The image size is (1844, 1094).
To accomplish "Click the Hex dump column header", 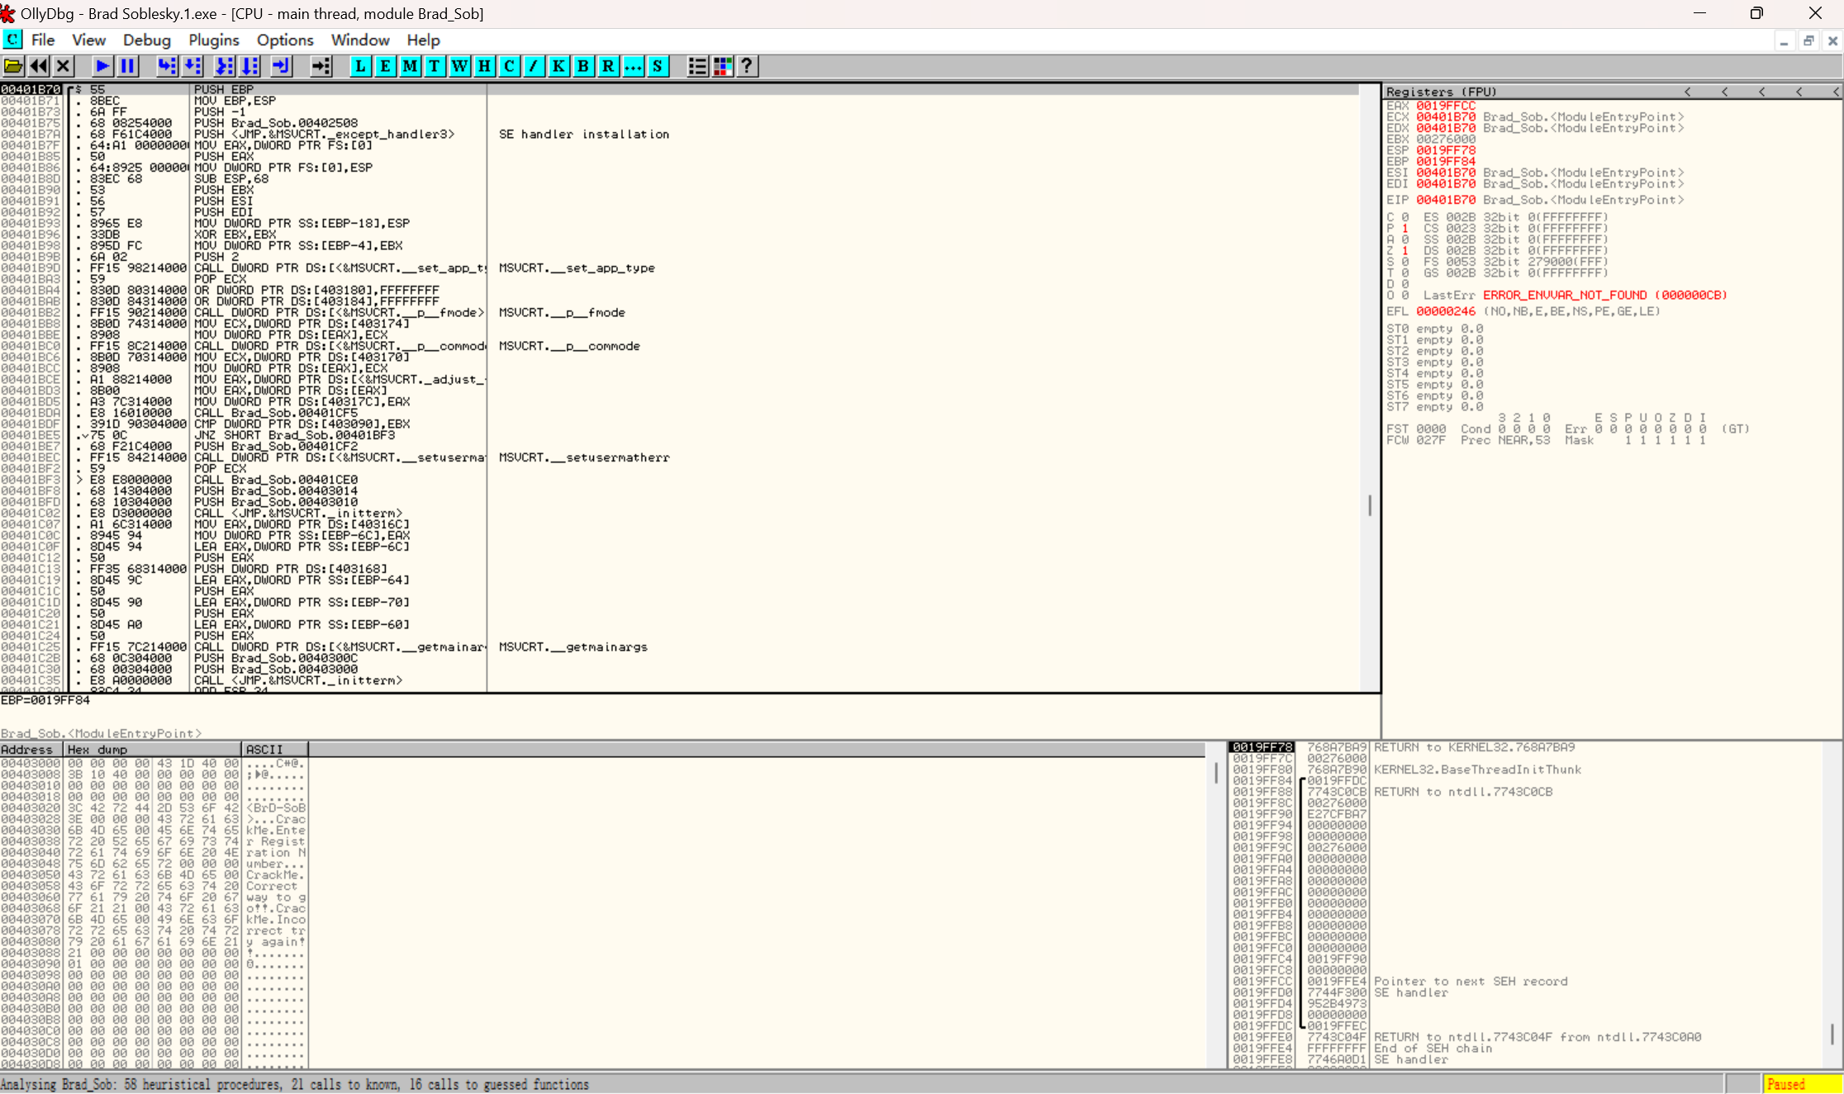I will pyautogui.click(x=153, y=750).
